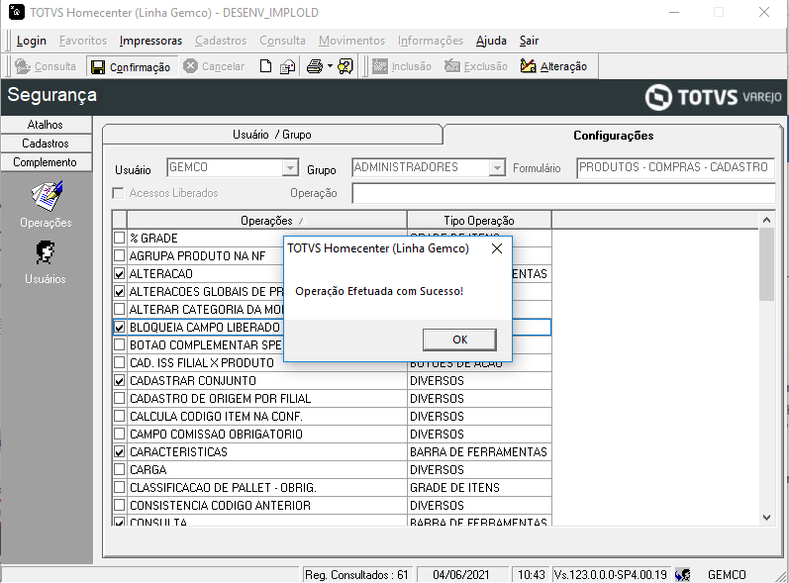789x583 pixels.
Task: Toggle the % GRADE checkbox
Action: coord(119,238)
